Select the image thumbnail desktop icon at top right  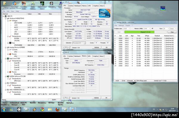163,8
